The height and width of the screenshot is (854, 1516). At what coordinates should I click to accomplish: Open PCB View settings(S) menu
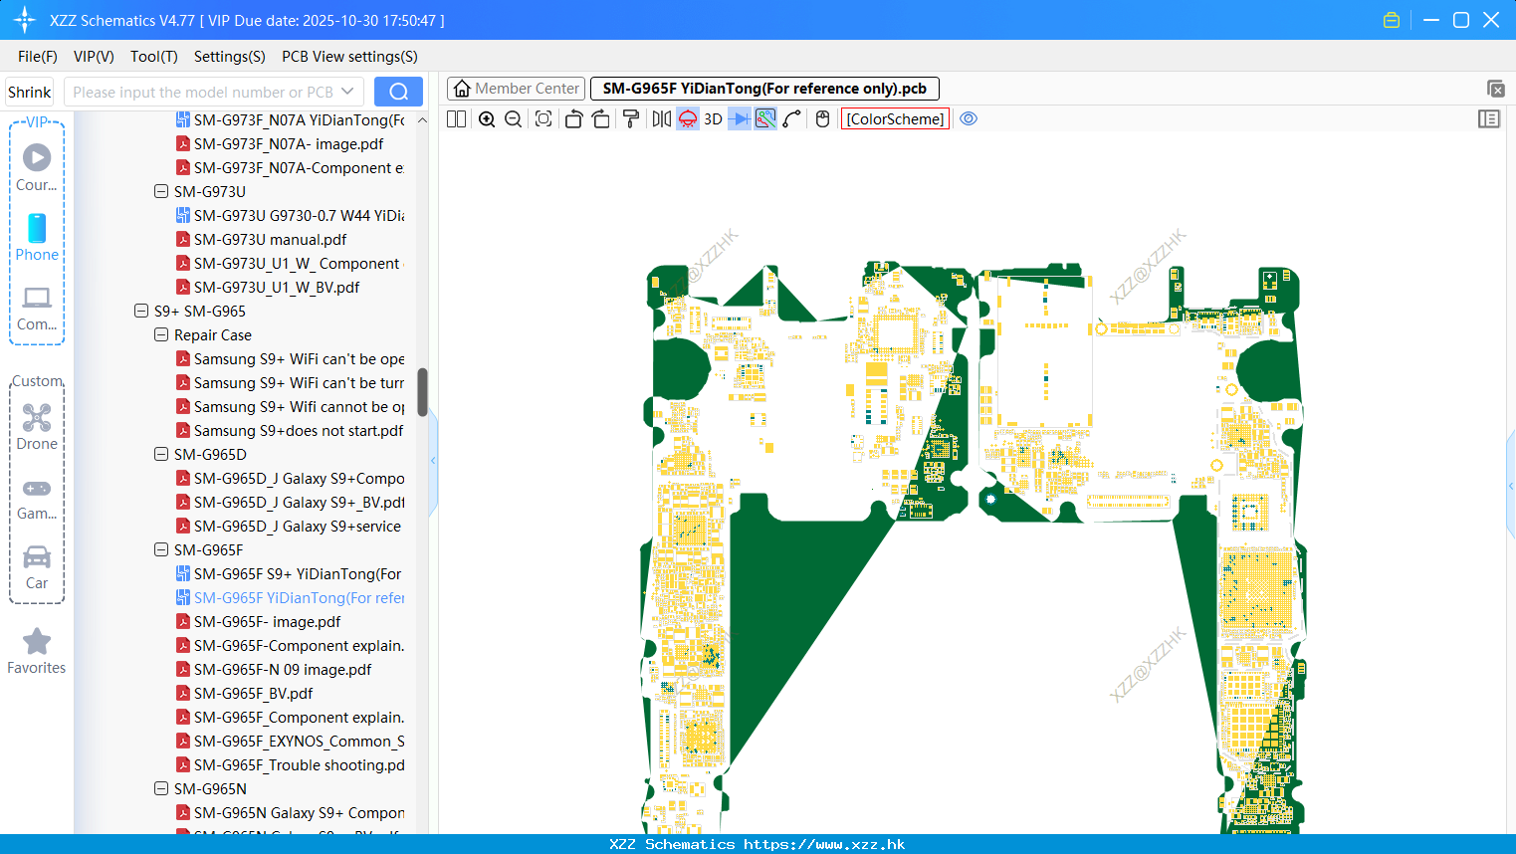tap(349, 57)
